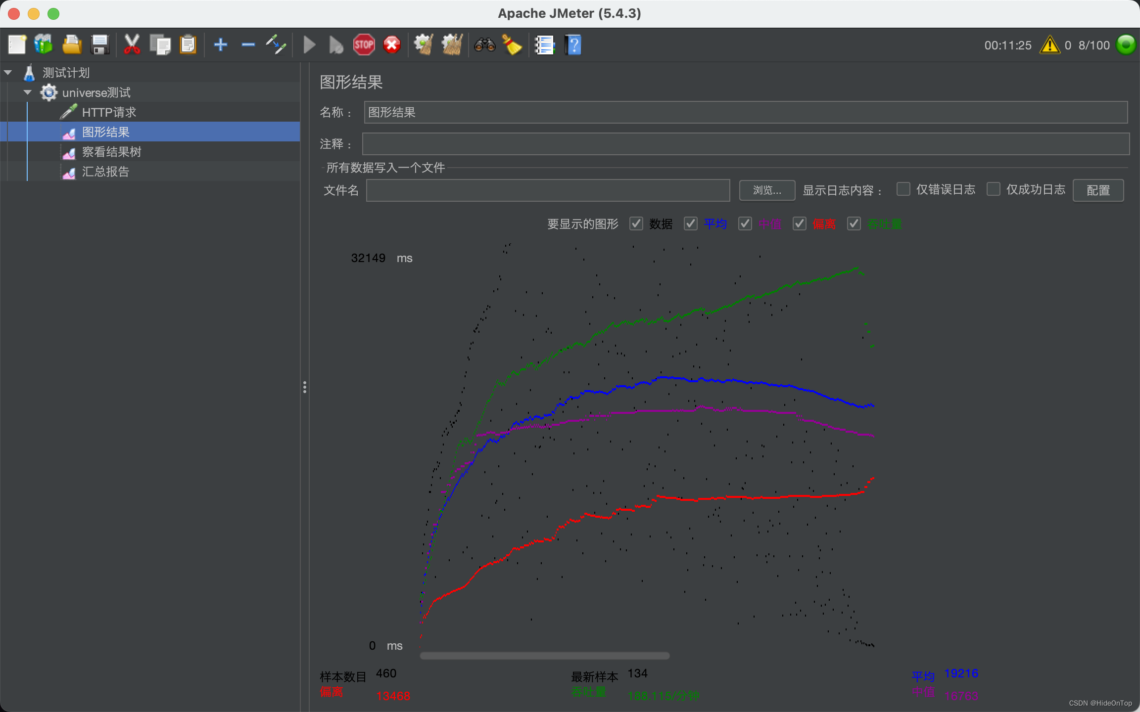This screenshot has height=712, width=1140.
Task: Collapse the 测试计划 tree node
Action: [8, 73]
